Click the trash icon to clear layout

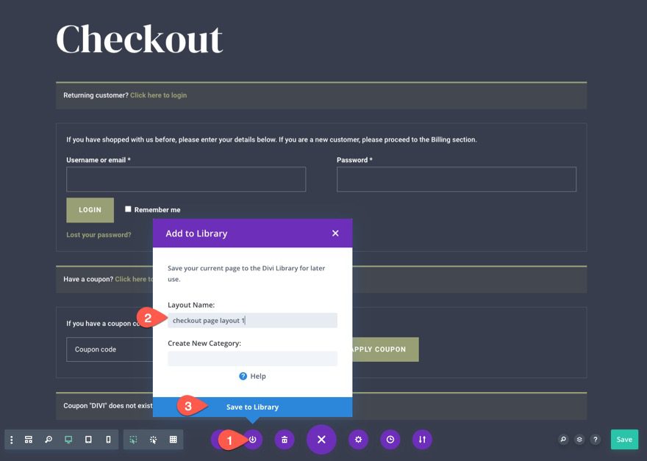[x=284, y=439]
